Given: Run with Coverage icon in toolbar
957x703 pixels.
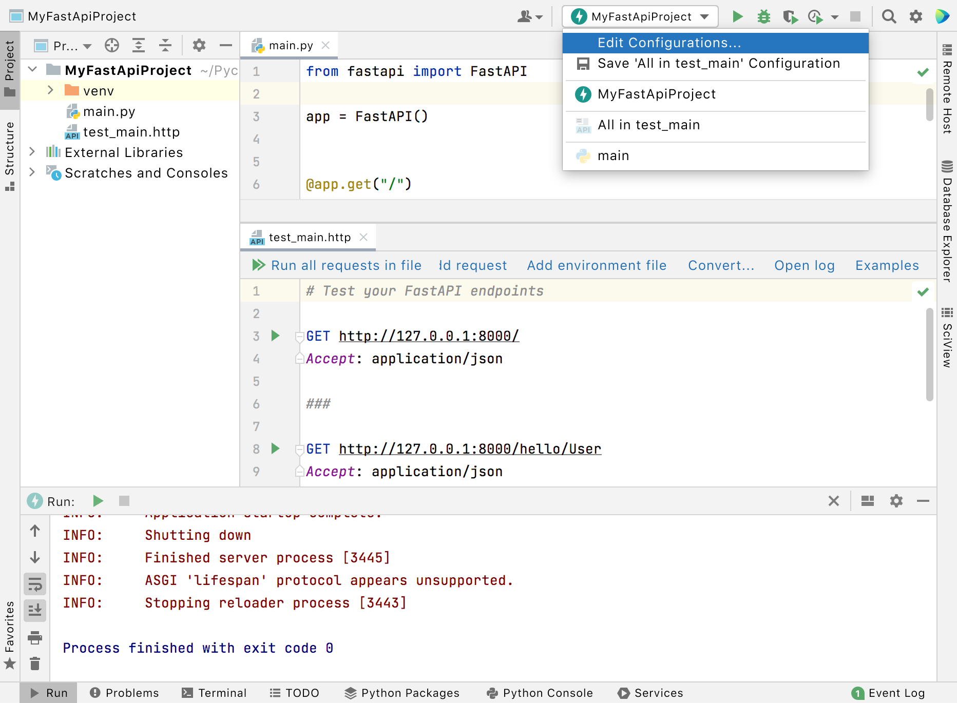Looking at the screenshot, I should click(790, 17).
